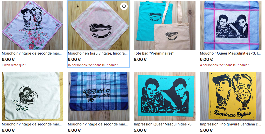Click the Mouchoir en tissu vintage, linogra... title
Screen dimensions: 265x134
click(98, 53)
